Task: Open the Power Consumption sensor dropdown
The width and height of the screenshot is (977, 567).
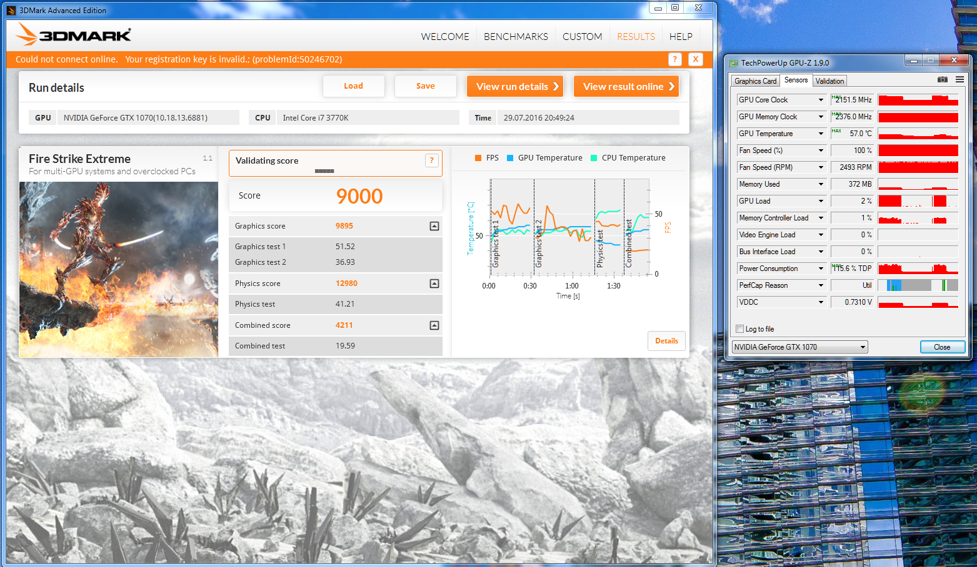Action: pos(821,269)
